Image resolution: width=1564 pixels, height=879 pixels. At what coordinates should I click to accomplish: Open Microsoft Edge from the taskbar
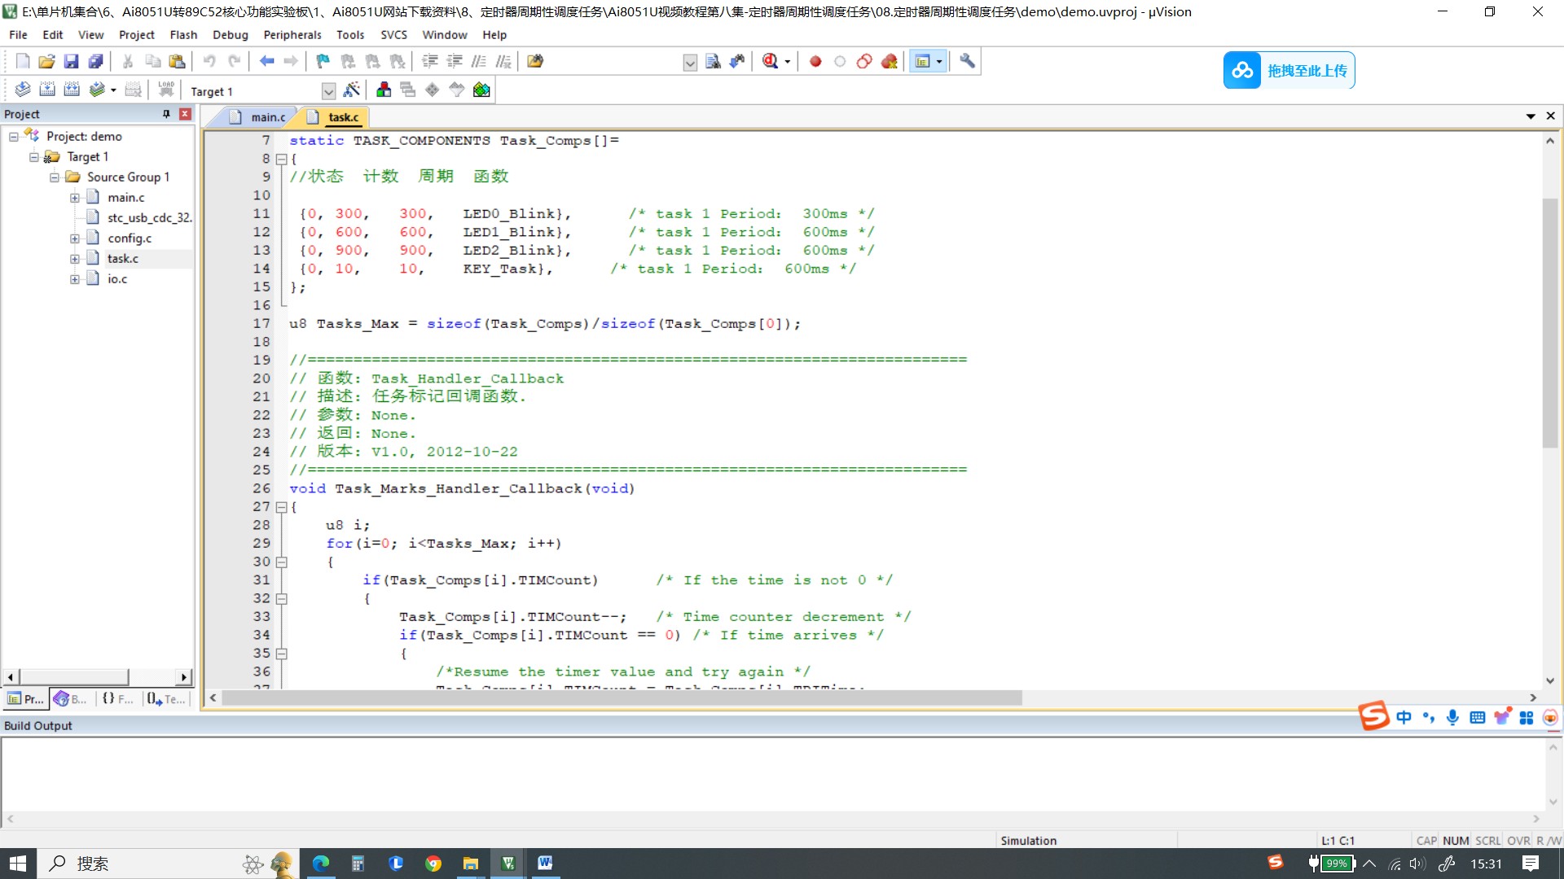pos(320,864)
